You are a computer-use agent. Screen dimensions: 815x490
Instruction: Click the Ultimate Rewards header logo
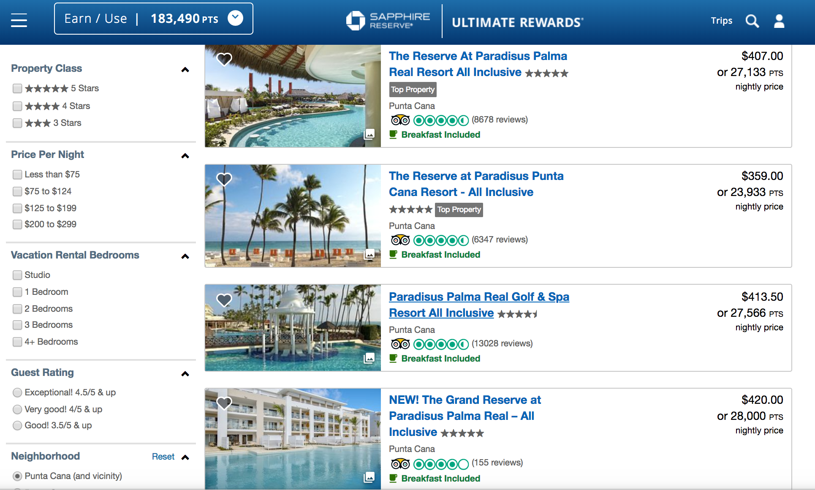[x=517, y=22]
